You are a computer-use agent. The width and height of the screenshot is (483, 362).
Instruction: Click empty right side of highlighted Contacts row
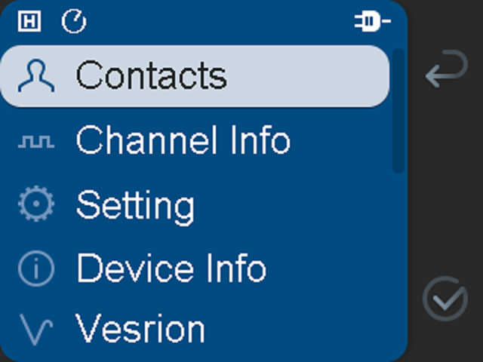coord(317,75)
